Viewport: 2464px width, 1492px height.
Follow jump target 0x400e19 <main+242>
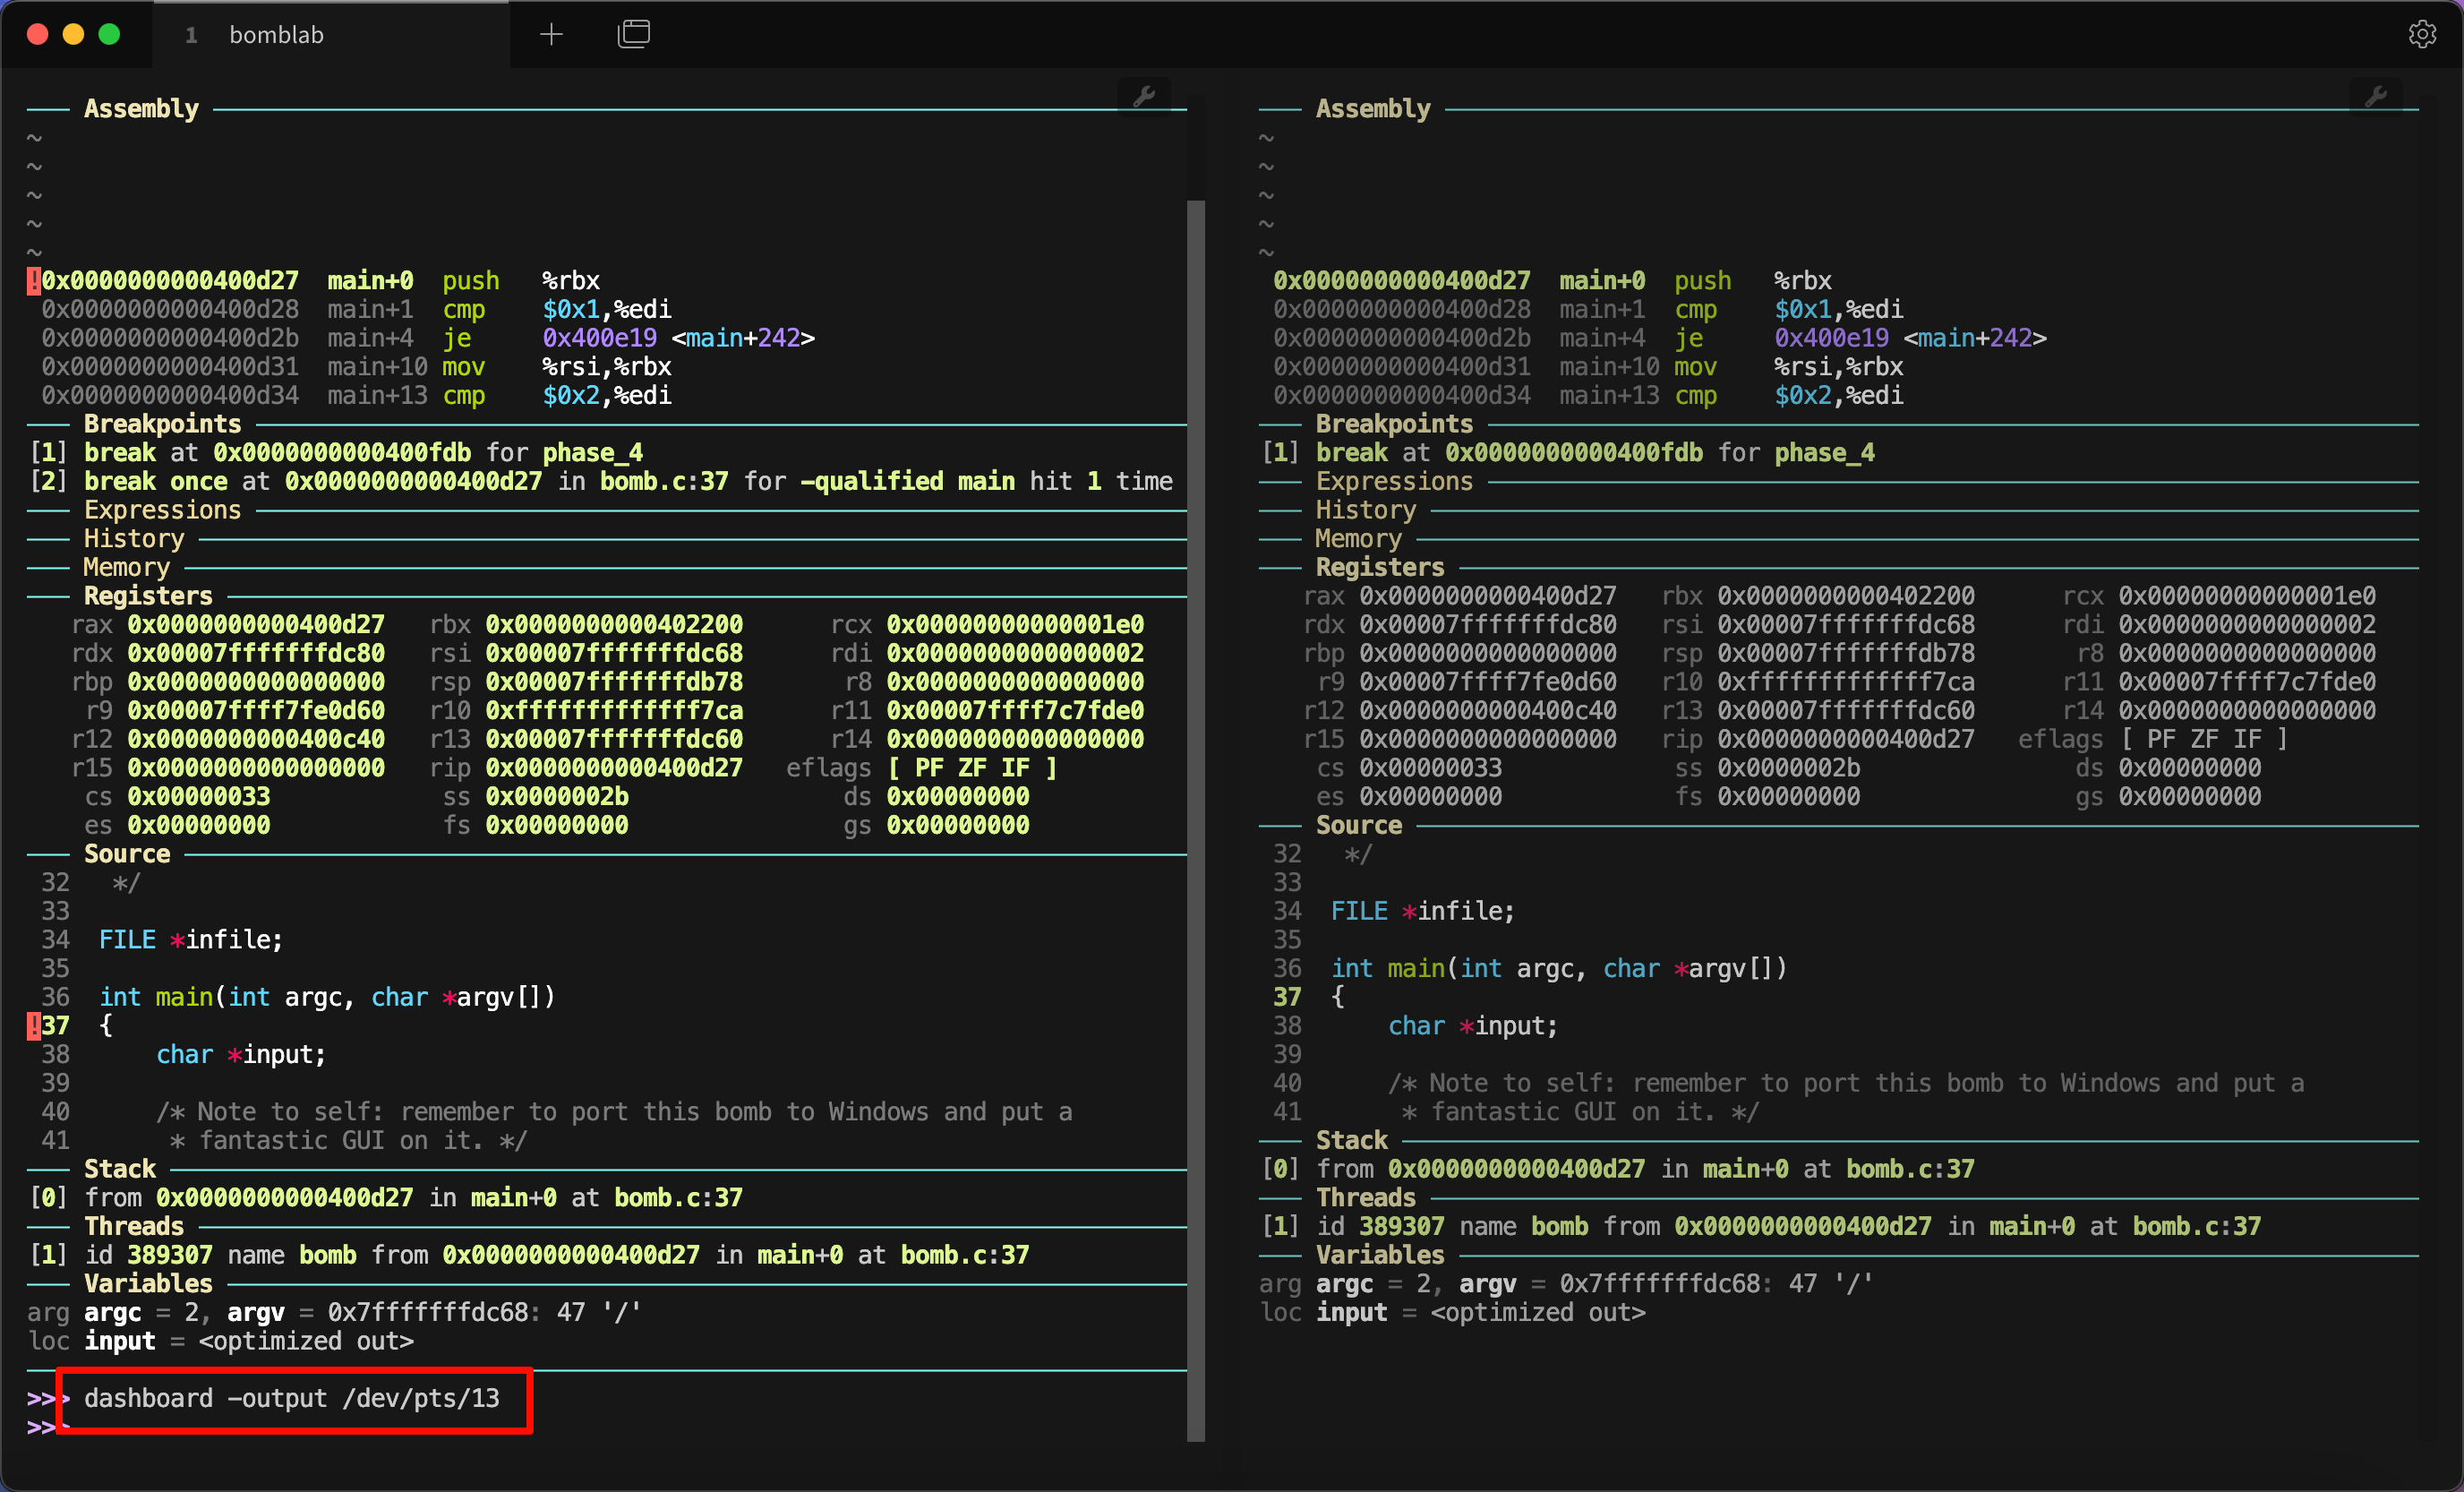[x=678, y=338]
